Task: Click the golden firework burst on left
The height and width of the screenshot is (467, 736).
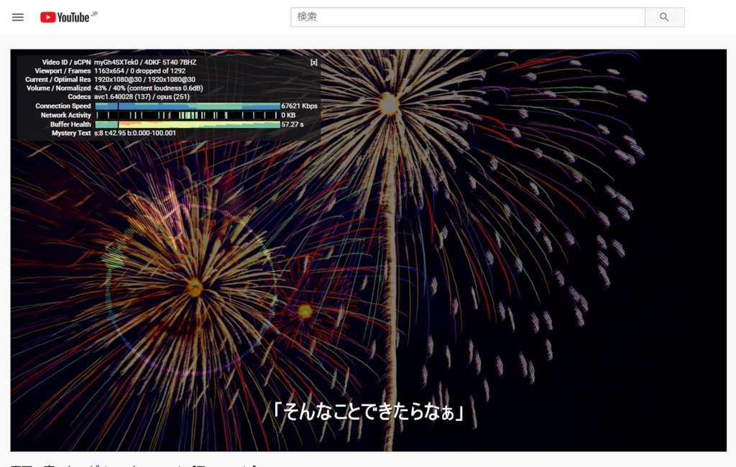Action: point(194,287)
